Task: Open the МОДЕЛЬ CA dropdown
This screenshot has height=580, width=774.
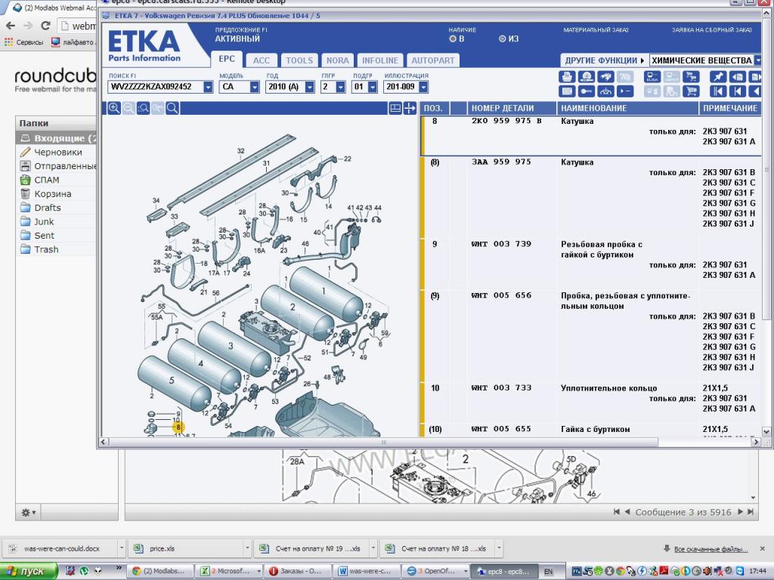Action: 254,87
